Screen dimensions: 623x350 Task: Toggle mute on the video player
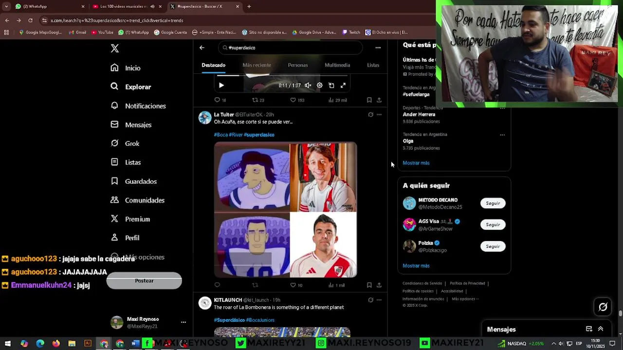(308, 86)
